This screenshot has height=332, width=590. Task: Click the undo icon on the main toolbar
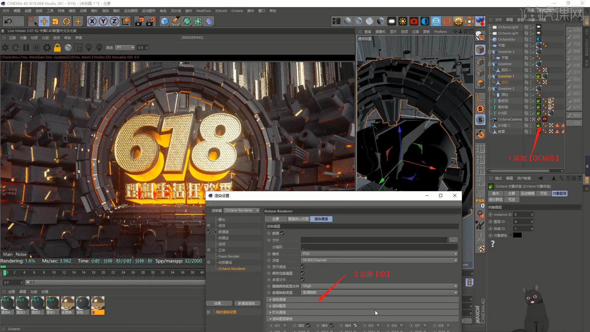[x=8, y=21]
